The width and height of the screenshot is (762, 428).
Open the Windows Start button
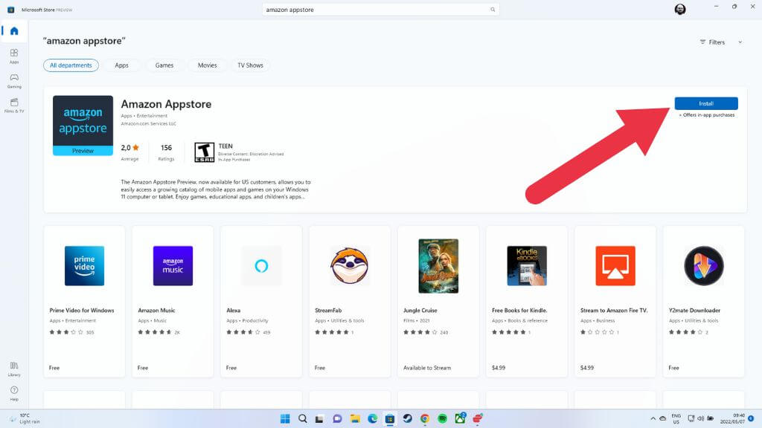click(285, 418)
